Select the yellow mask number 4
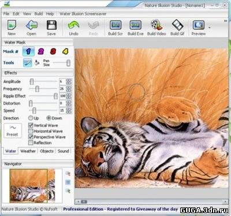 pyautogui.click(x=65, y=51)
